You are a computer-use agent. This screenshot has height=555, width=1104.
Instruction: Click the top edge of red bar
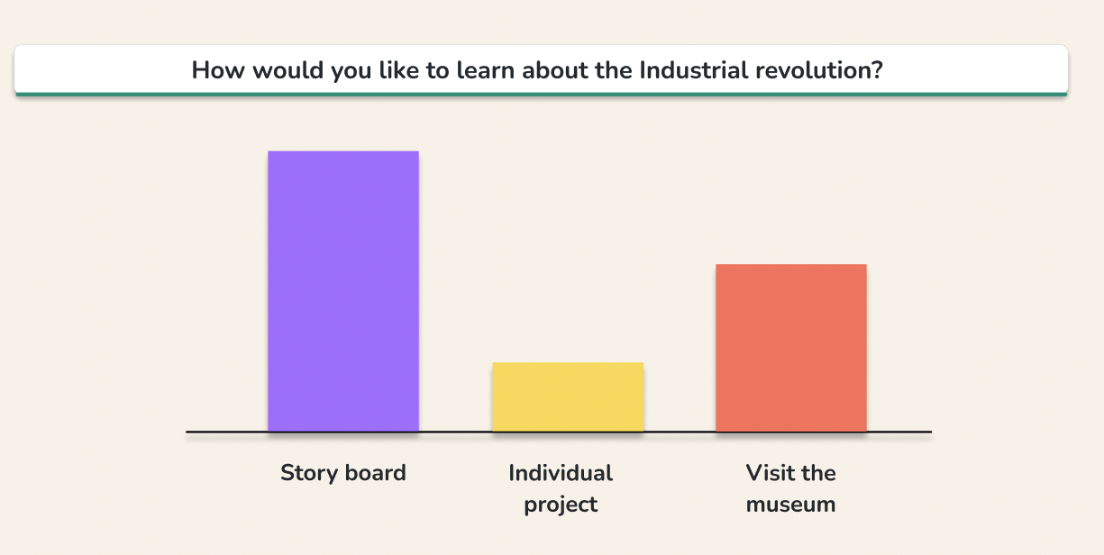[x=791, y=265]
